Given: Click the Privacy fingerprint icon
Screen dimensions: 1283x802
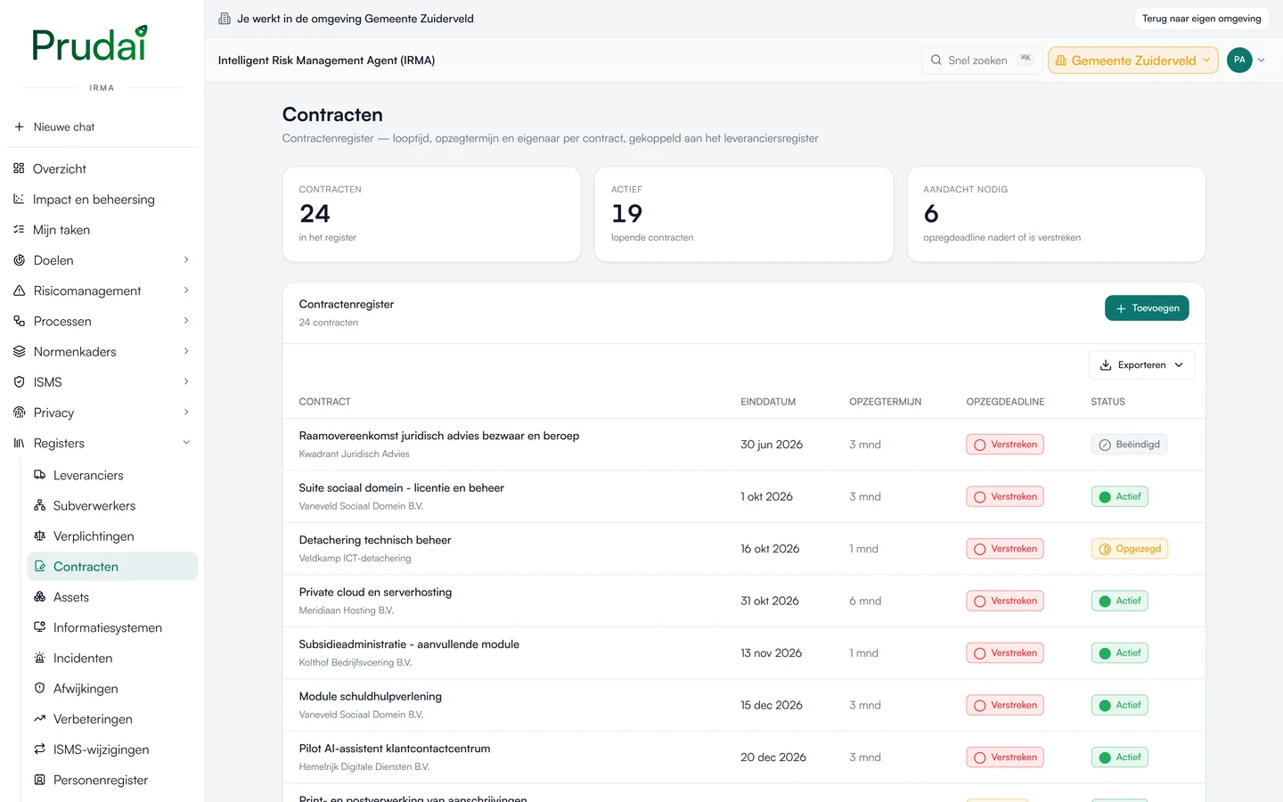Looking at the screenshot, I should pos(19,413).
